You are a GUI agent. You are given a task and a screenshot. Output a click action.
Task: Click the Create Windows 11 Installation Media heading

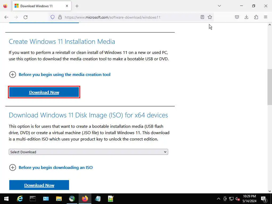[x=62, y=42]
